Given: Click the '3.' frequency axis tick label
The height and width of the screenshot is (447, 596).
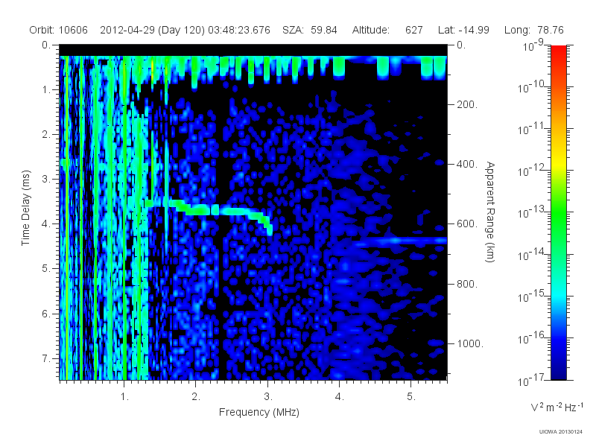Looking at the screenshot, I should 268,397.
